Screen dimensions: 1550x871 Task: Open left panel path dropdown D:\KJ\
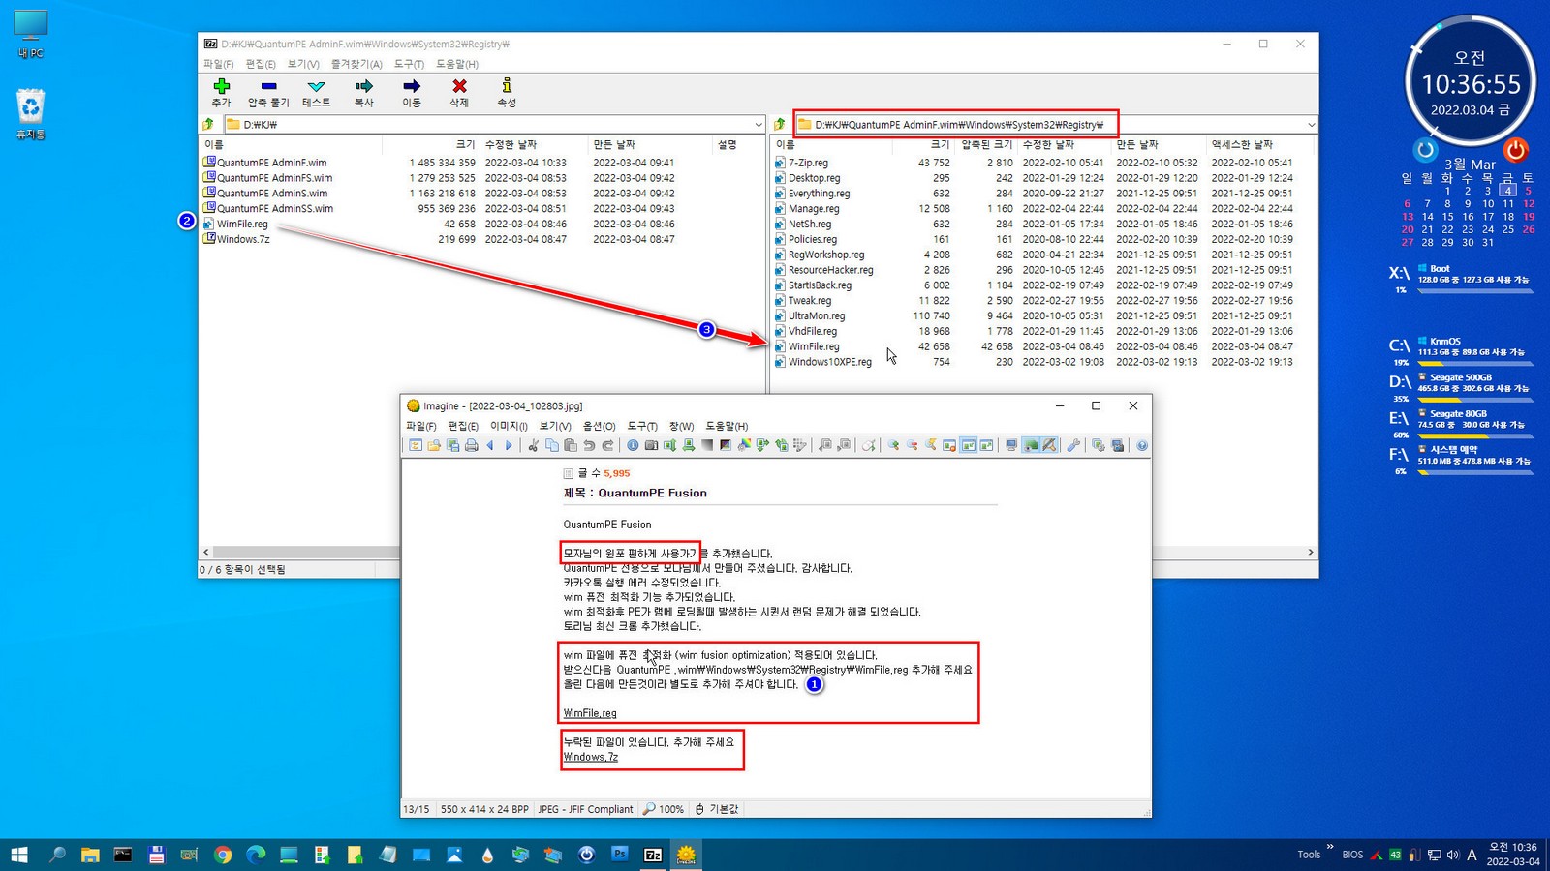coord(758,124)
